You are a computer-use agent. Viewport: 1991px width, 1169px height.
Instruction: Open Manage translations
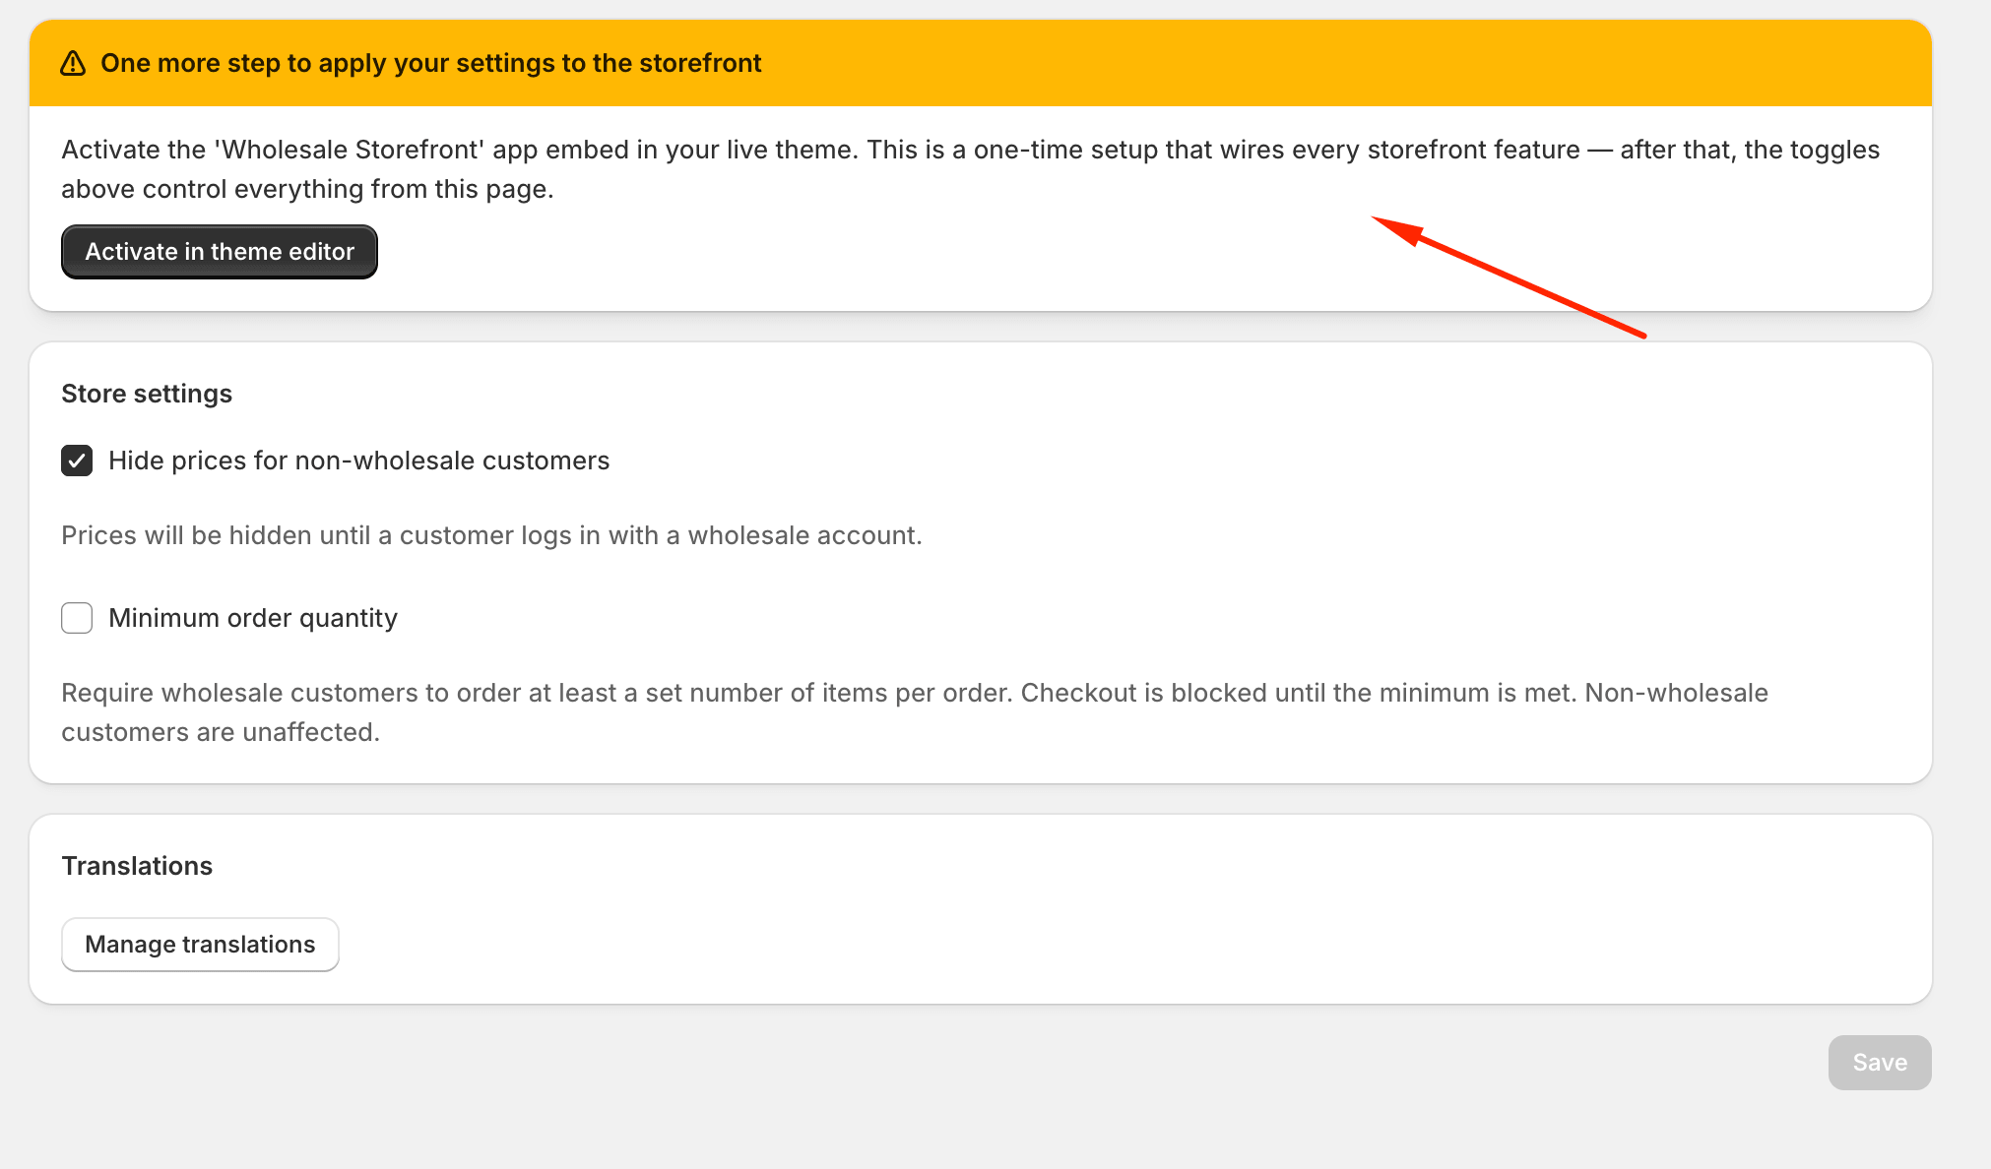pos(200,945)
